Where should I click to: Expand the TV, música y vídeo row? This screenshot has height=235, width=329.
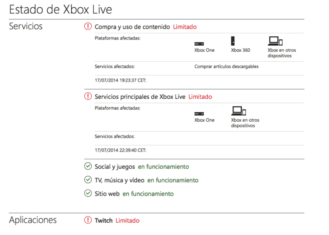click(x=119, y=180)
